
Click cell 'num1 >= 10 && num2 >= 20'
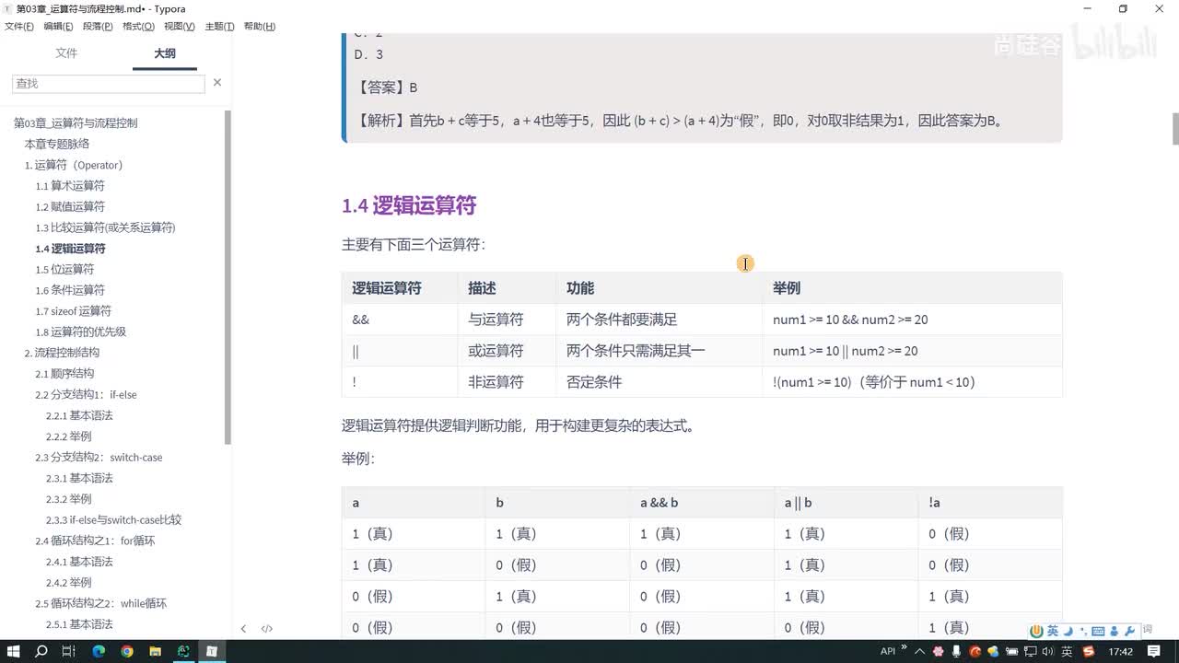tap(912, 320)
